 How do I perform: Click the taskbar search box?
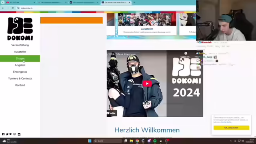(108, 141)
